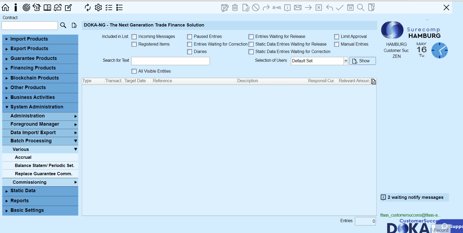463x233 pixels.
Task: Click the undo back arrow icon
Action: tap(329, 7)
